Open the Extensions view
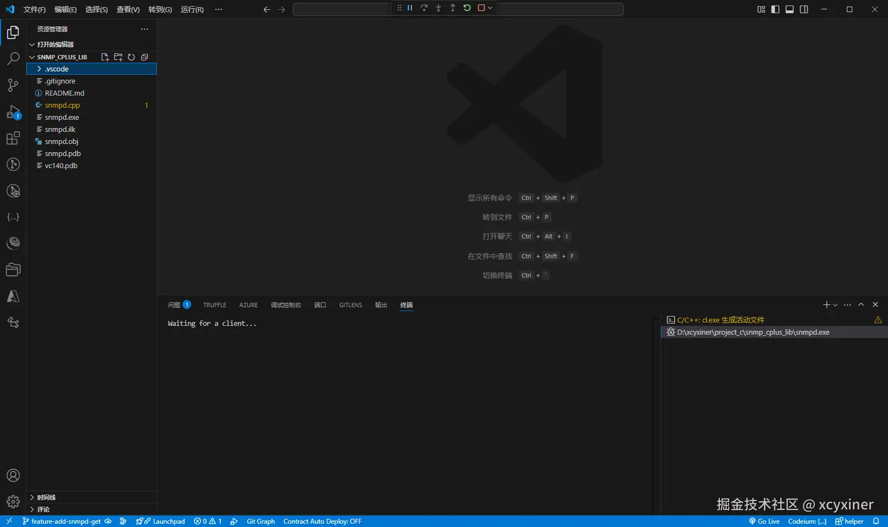 [x=13, y=138]
